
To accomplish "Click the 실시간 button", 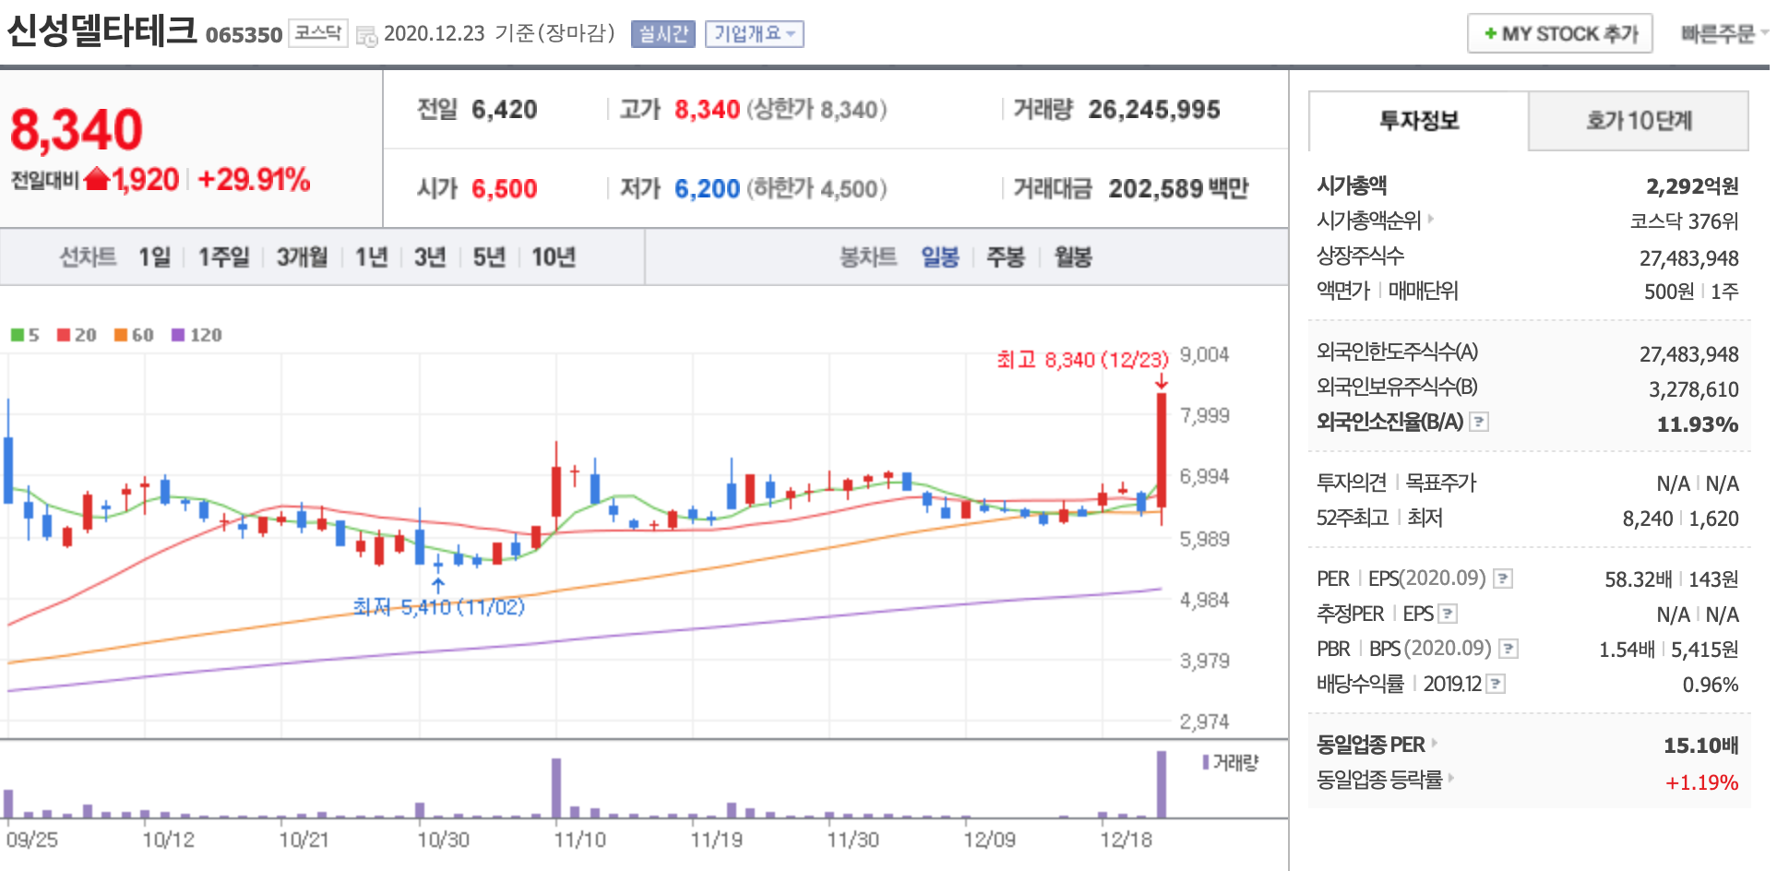I will [663, 34].
